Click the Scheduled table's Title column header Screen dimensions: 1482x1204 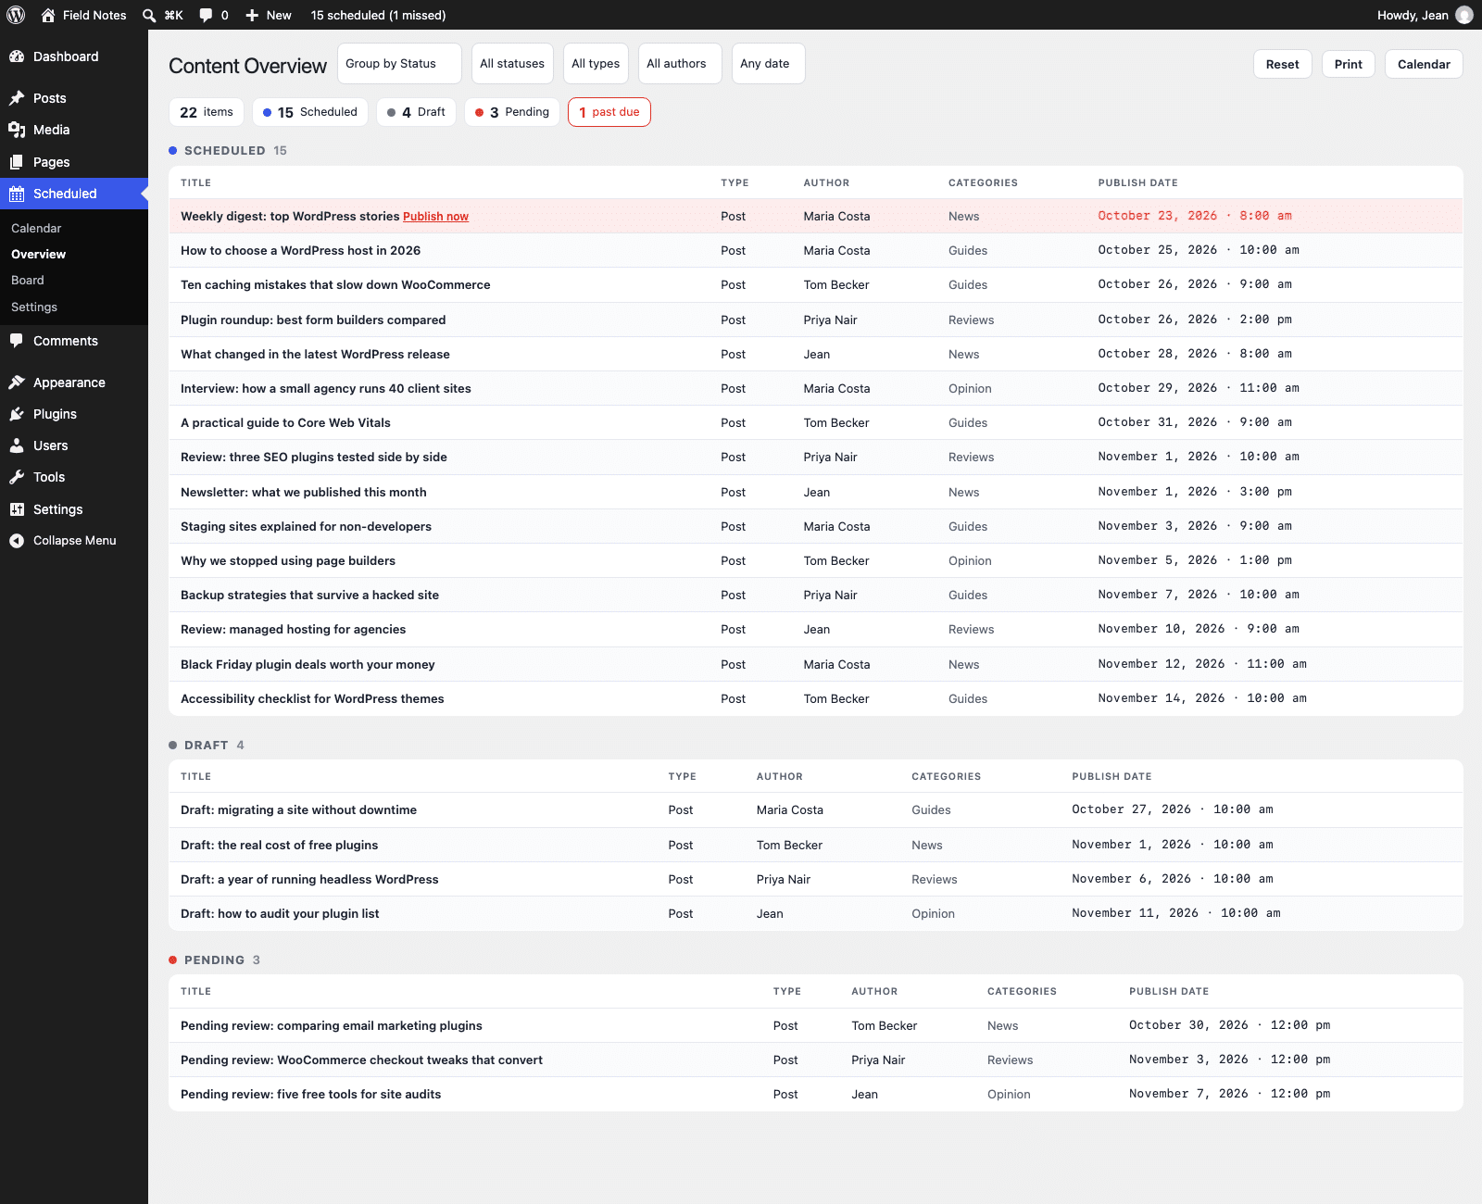click(195, 182)
